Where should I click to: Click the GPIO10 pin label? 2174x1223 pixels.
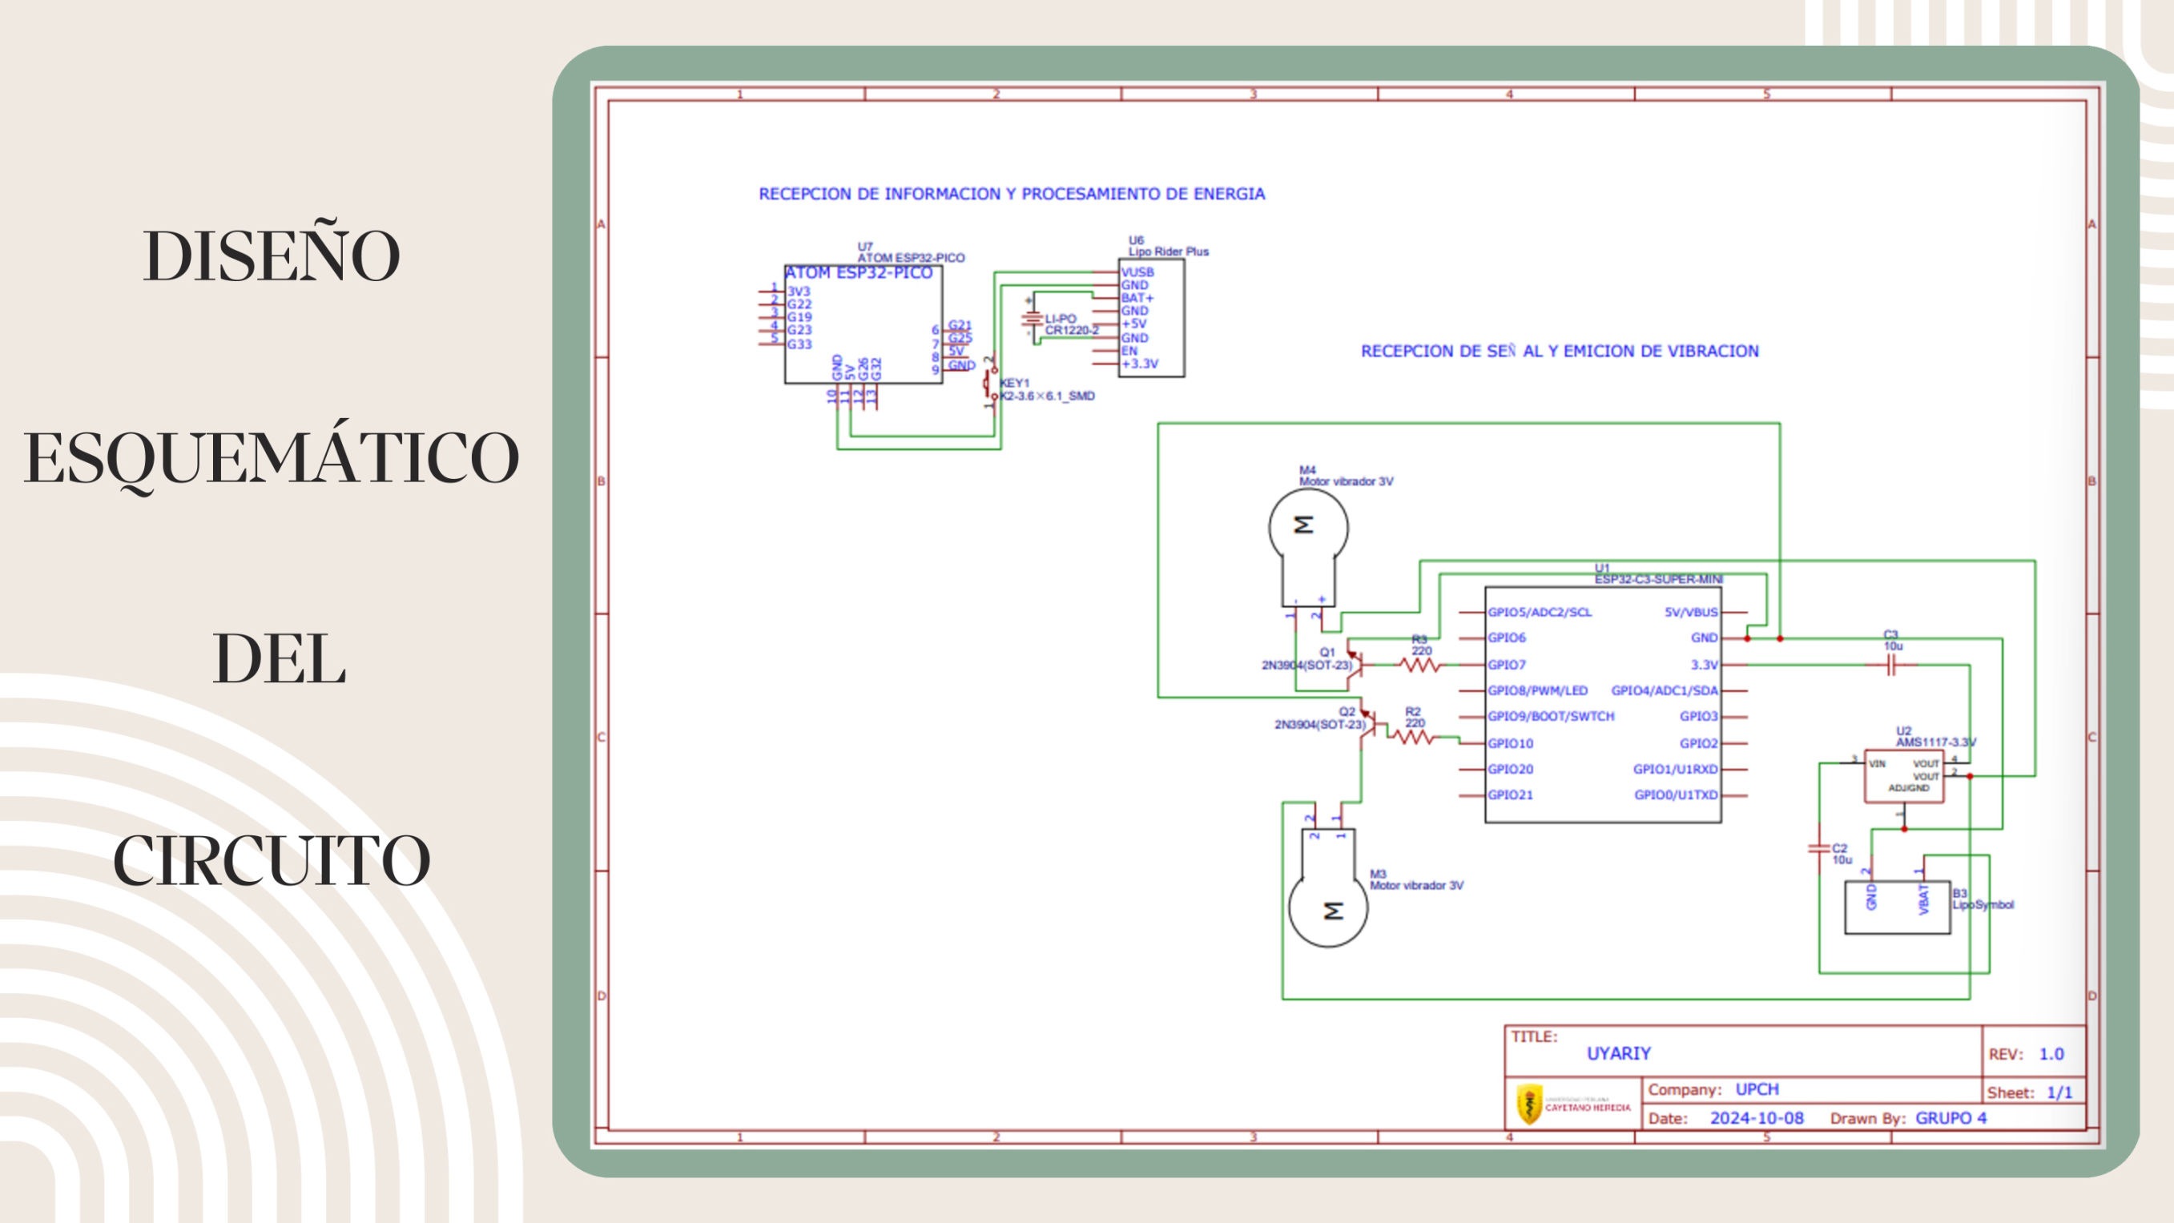pyautogui.click(x=1510, y=743)
